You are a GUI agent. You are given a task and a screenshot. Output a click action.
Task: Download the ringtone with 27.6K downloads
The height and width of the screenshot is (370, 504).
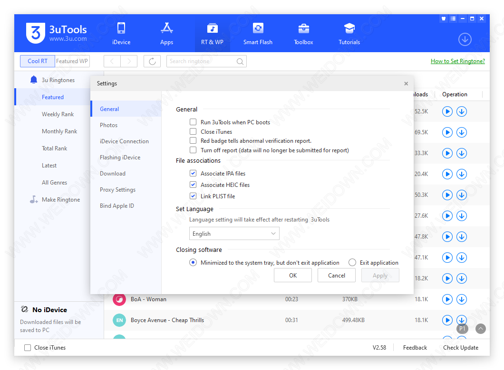coord(462,216)
